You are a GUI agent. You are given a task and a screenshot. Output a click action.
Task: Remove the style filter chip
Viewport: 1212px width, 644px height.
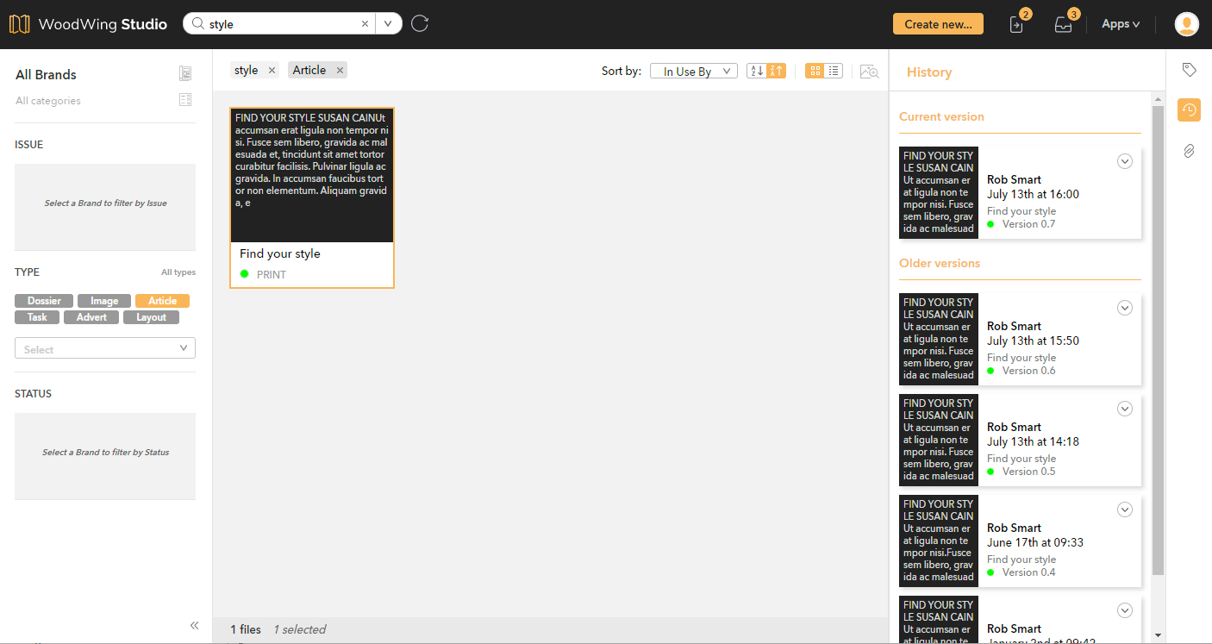click(272, 71)
